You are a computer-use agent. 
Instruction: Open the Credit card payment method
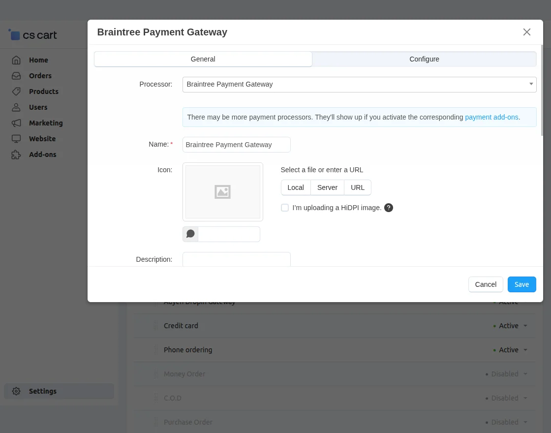pos(181,326)
